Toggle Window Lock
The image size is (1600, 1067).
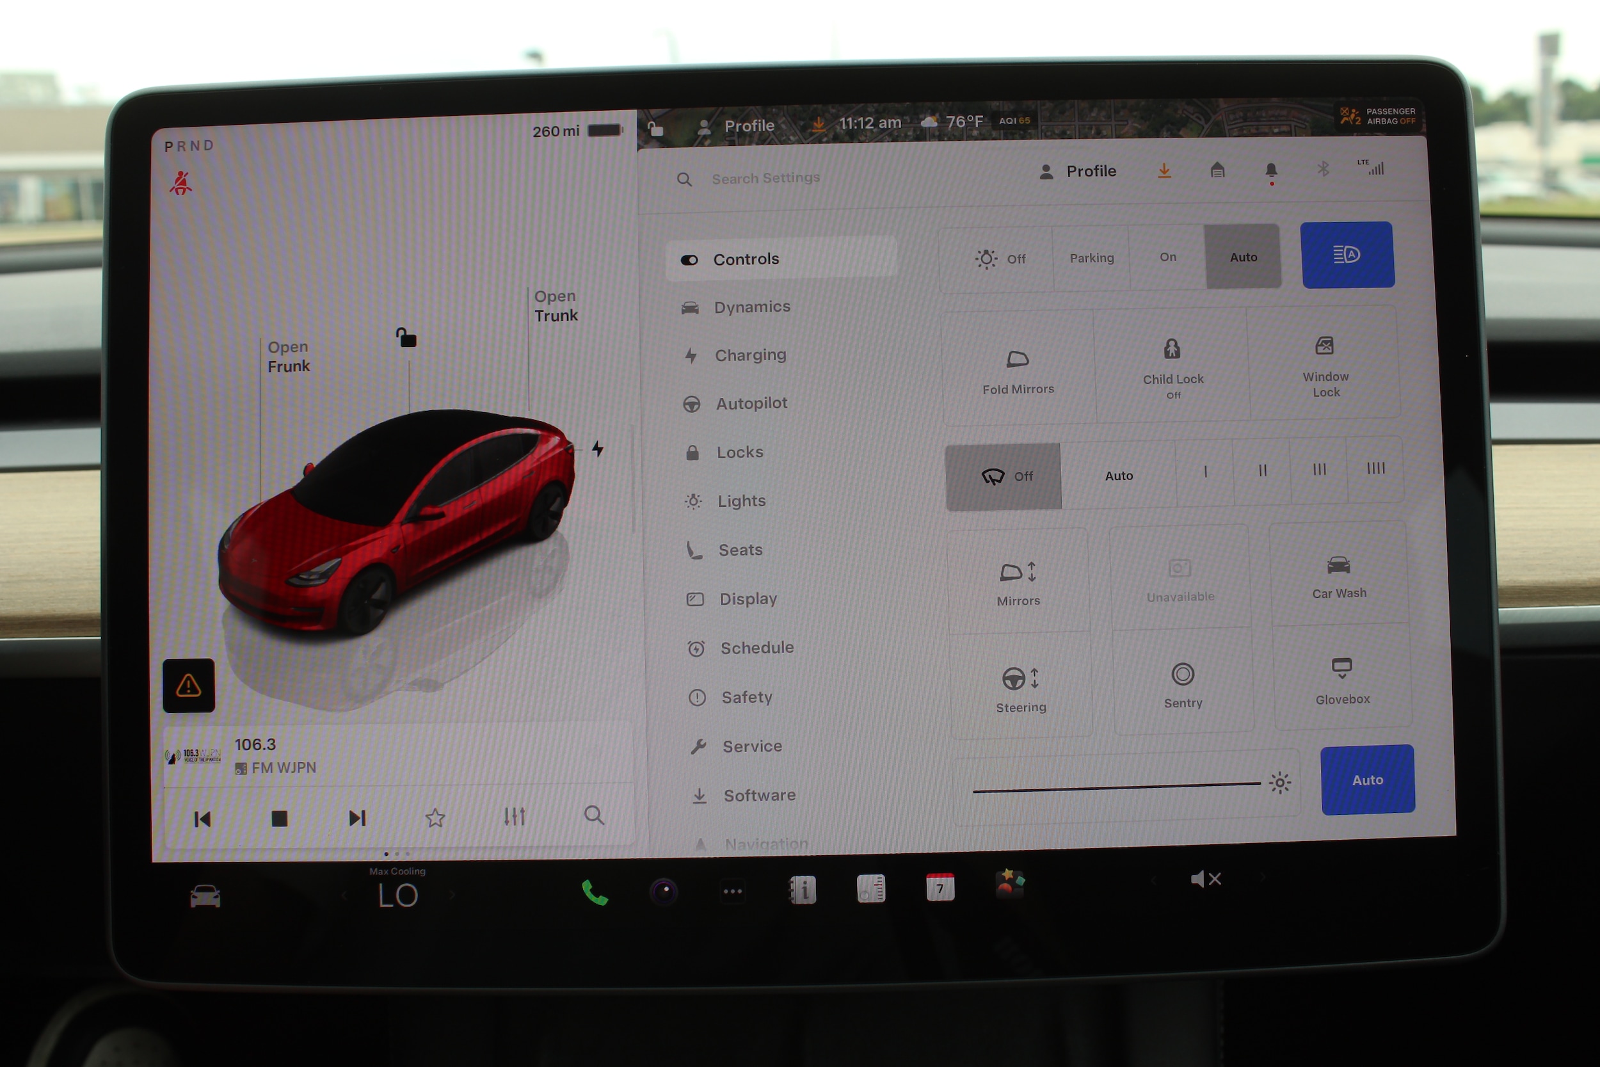pos(1325,364)
